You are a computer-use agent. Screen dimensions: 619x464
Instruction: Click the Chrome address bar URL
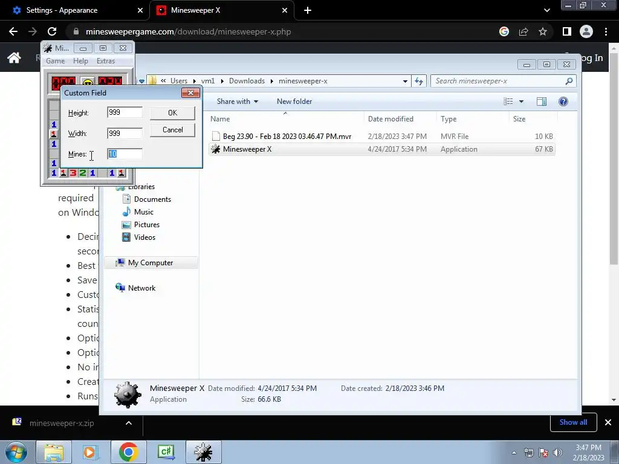(189, 31)
